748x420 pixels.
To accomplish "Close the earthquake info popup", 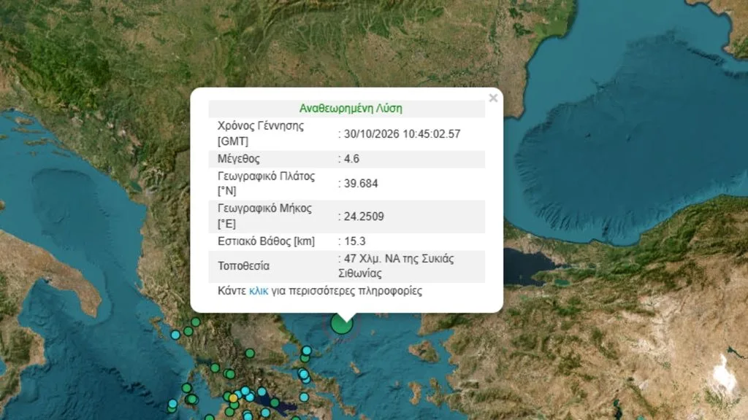I will tap(493, 98).
